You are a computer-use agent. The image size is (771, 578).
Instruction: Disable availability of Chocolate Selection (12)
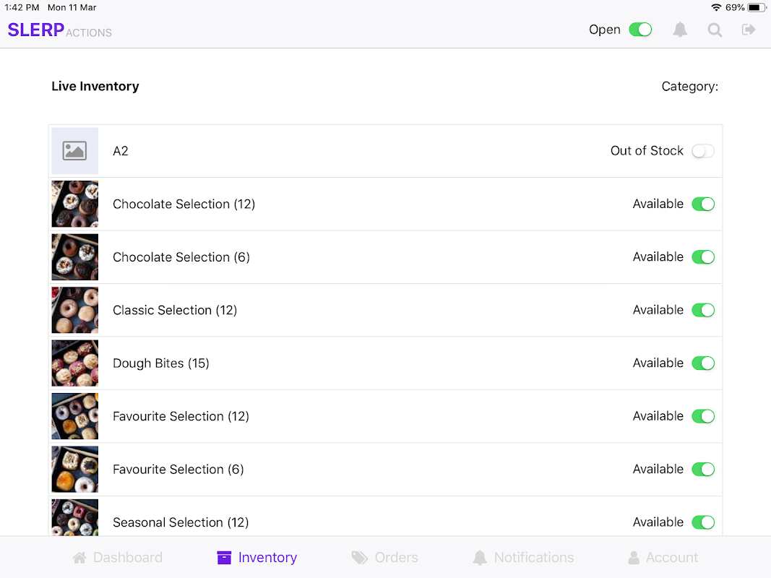click(702, 204)
